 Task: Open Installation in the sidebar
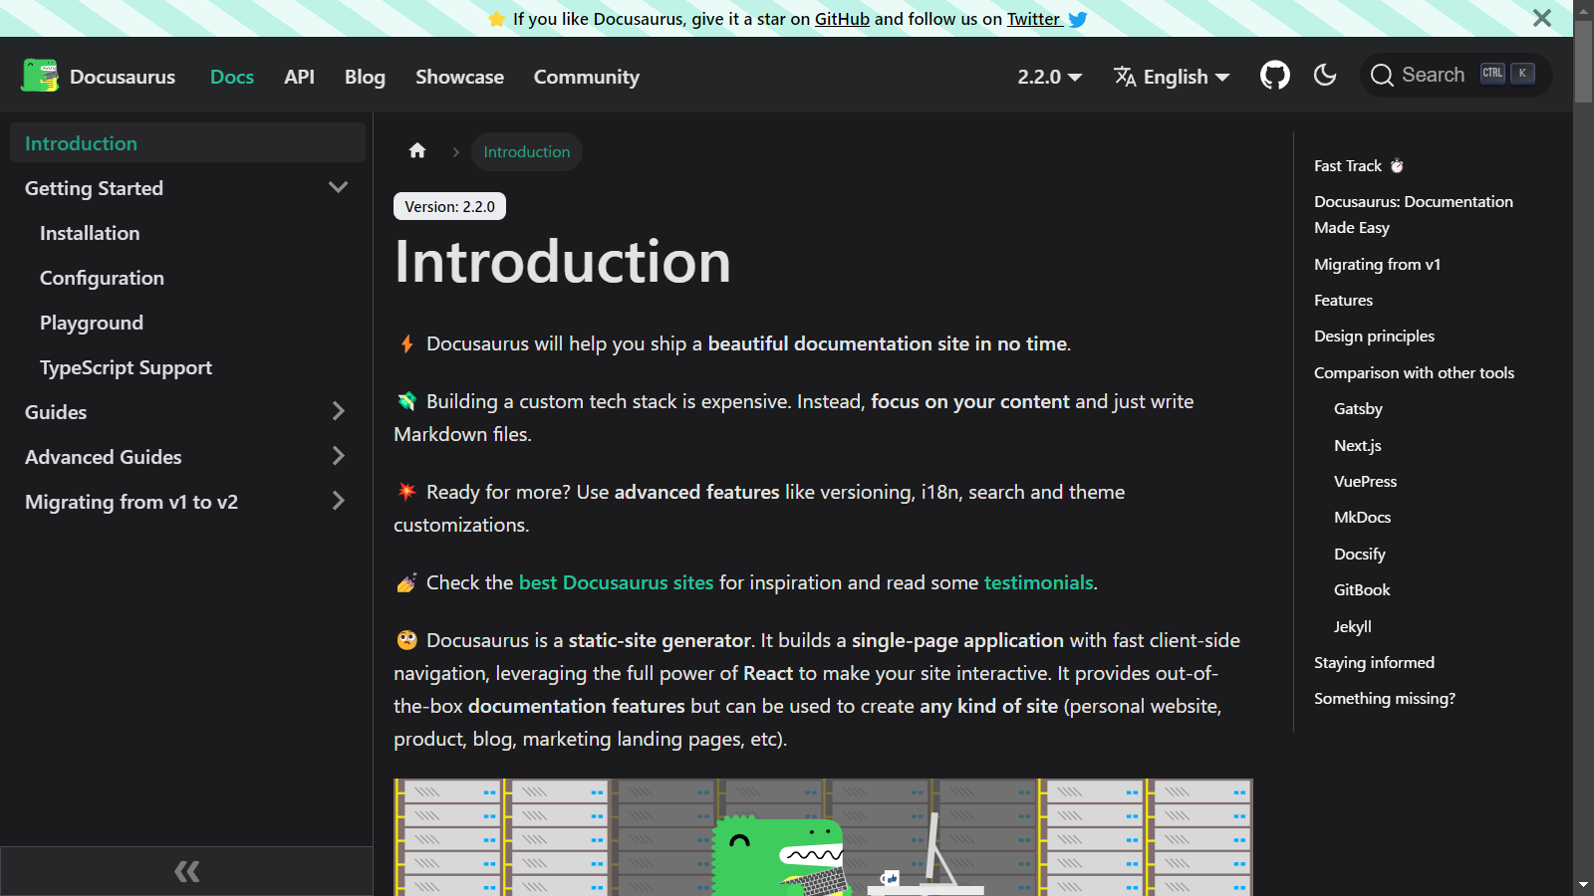click(x=90, y=233)
